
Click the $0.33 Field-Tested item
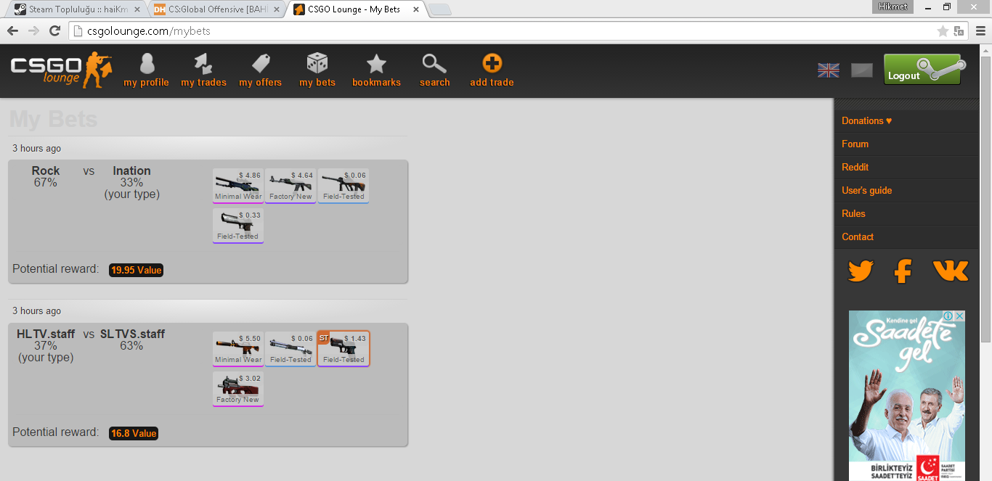click(238, 226)
